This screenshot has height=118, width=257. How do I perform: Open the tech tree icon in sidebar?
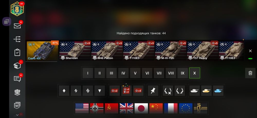coord(17,39)
